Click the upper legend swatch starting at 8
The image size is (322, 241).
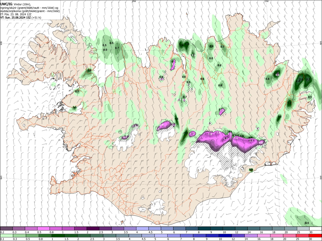[x=204, y=228]
